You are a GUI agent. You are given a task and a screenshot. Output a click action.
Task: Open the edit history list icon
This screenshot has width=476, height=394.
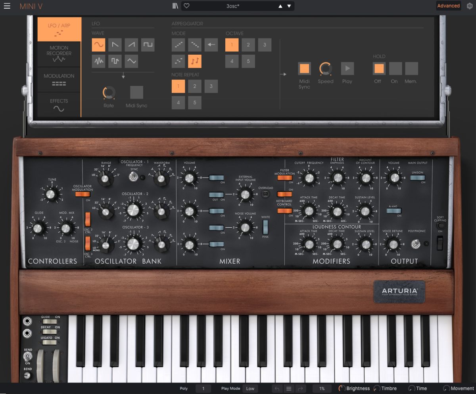289,389
